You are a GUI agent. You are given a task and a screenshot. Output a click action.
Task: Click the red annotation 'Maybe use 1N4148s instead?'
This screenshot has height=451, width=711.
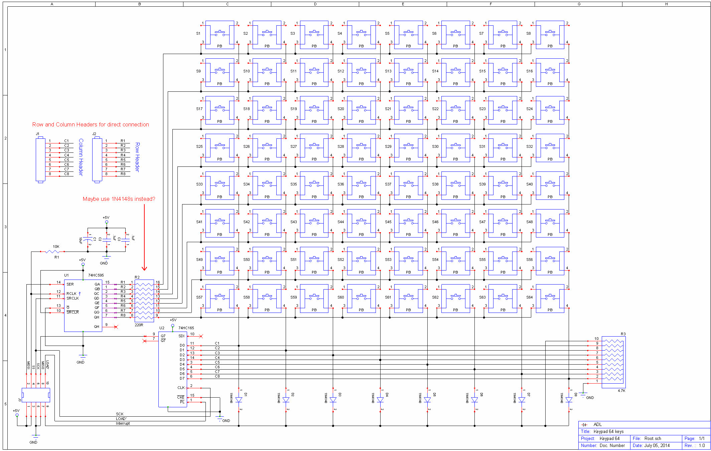[119, 198]
